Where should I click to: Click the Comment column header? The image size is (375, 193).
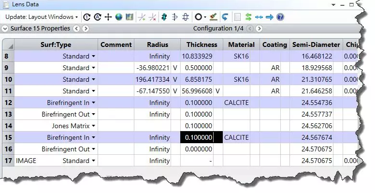116,45
